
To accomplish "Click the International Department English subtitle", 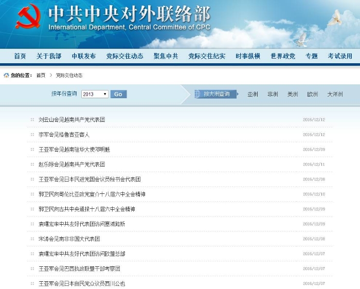I will click(x=129, y=27).
